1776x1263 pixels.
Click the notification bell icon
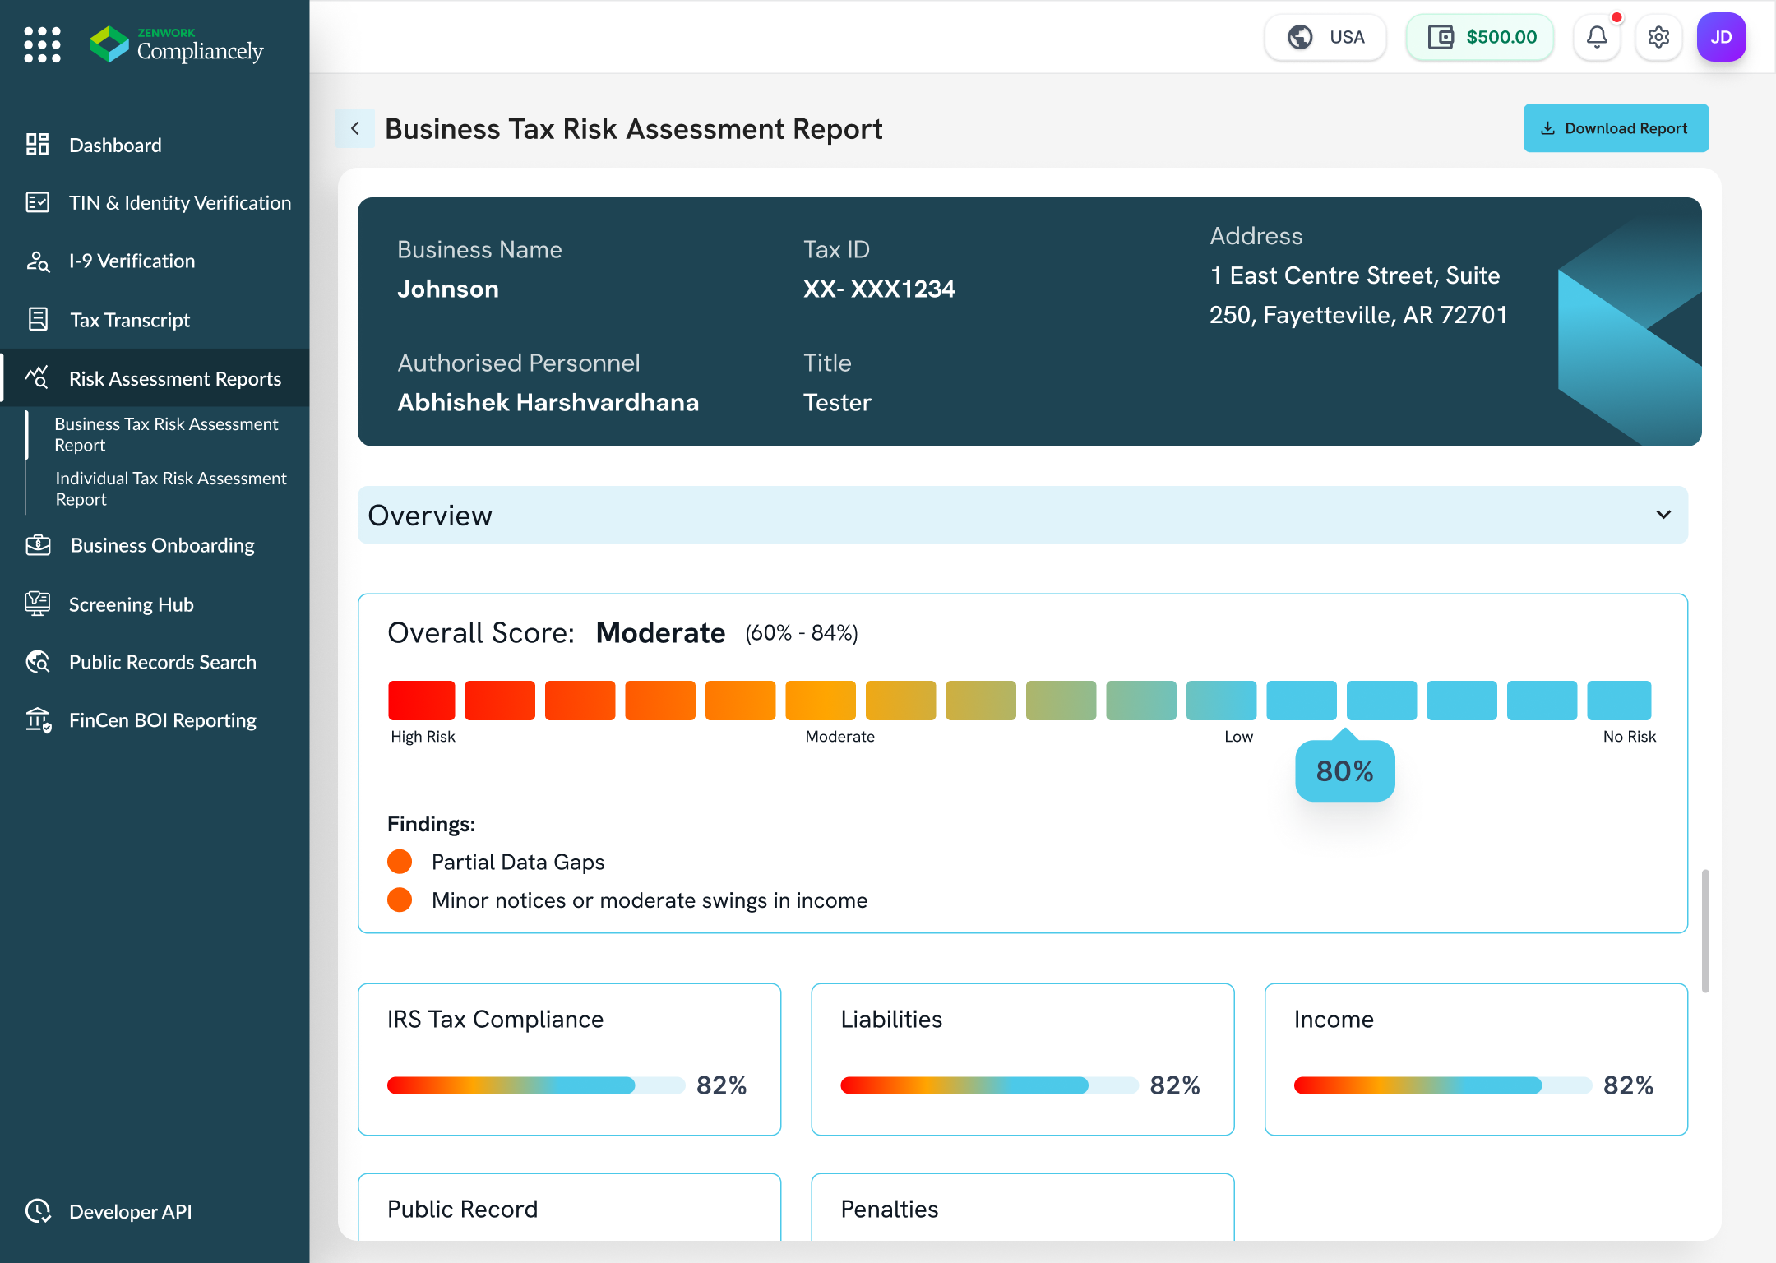pos(1597,37)
